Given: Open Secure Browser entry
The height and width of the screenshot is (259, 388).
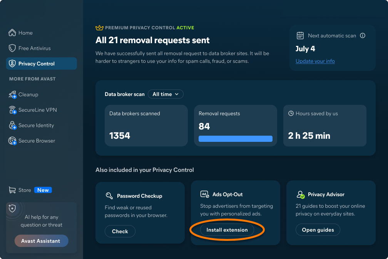Looking at the screenshot, I should pos(41,141).
